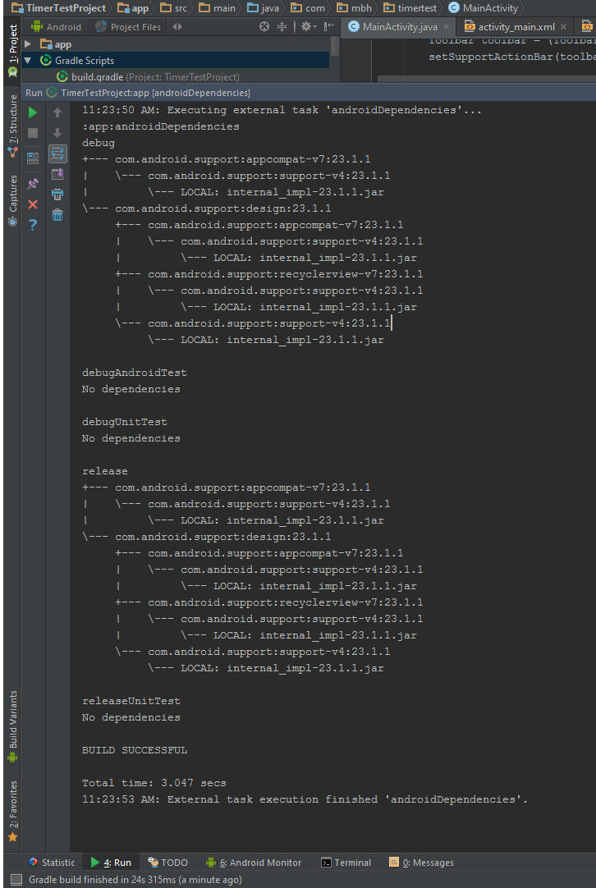Image resolution: width=596 pixels, height=888 pixels.
Task: Click the java breadcrumb
Action: (264, 8)
